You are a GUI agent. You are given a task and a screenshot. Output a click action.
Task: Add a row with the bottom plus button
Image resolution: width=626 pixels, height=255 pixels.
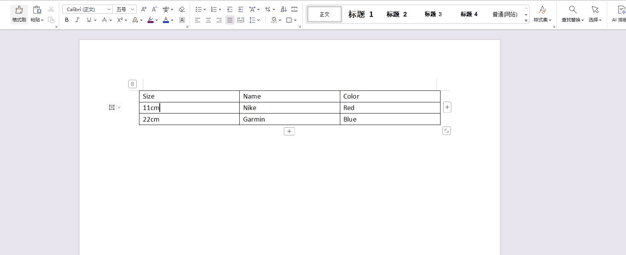click(289, 132)
